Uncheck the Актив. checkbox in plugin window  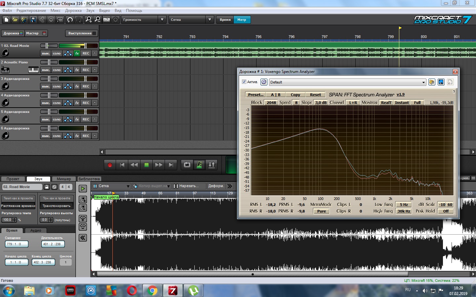point(244,82)
